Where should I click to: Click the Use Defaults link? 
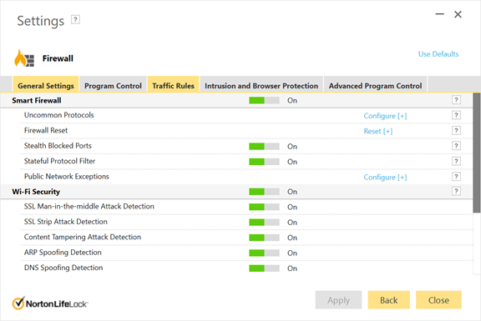[438, 54]
